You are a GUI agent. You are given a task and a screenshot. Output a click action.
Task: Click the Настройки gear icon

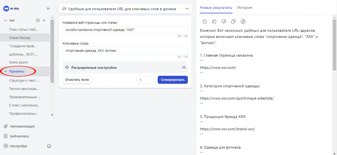6,146
